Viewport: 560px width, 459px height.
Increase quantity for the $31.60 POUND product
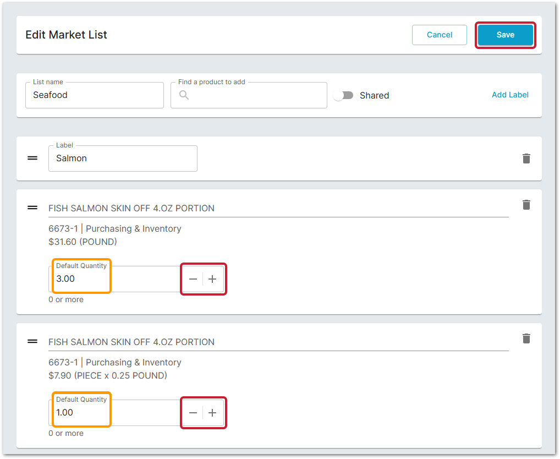[212, 279]
